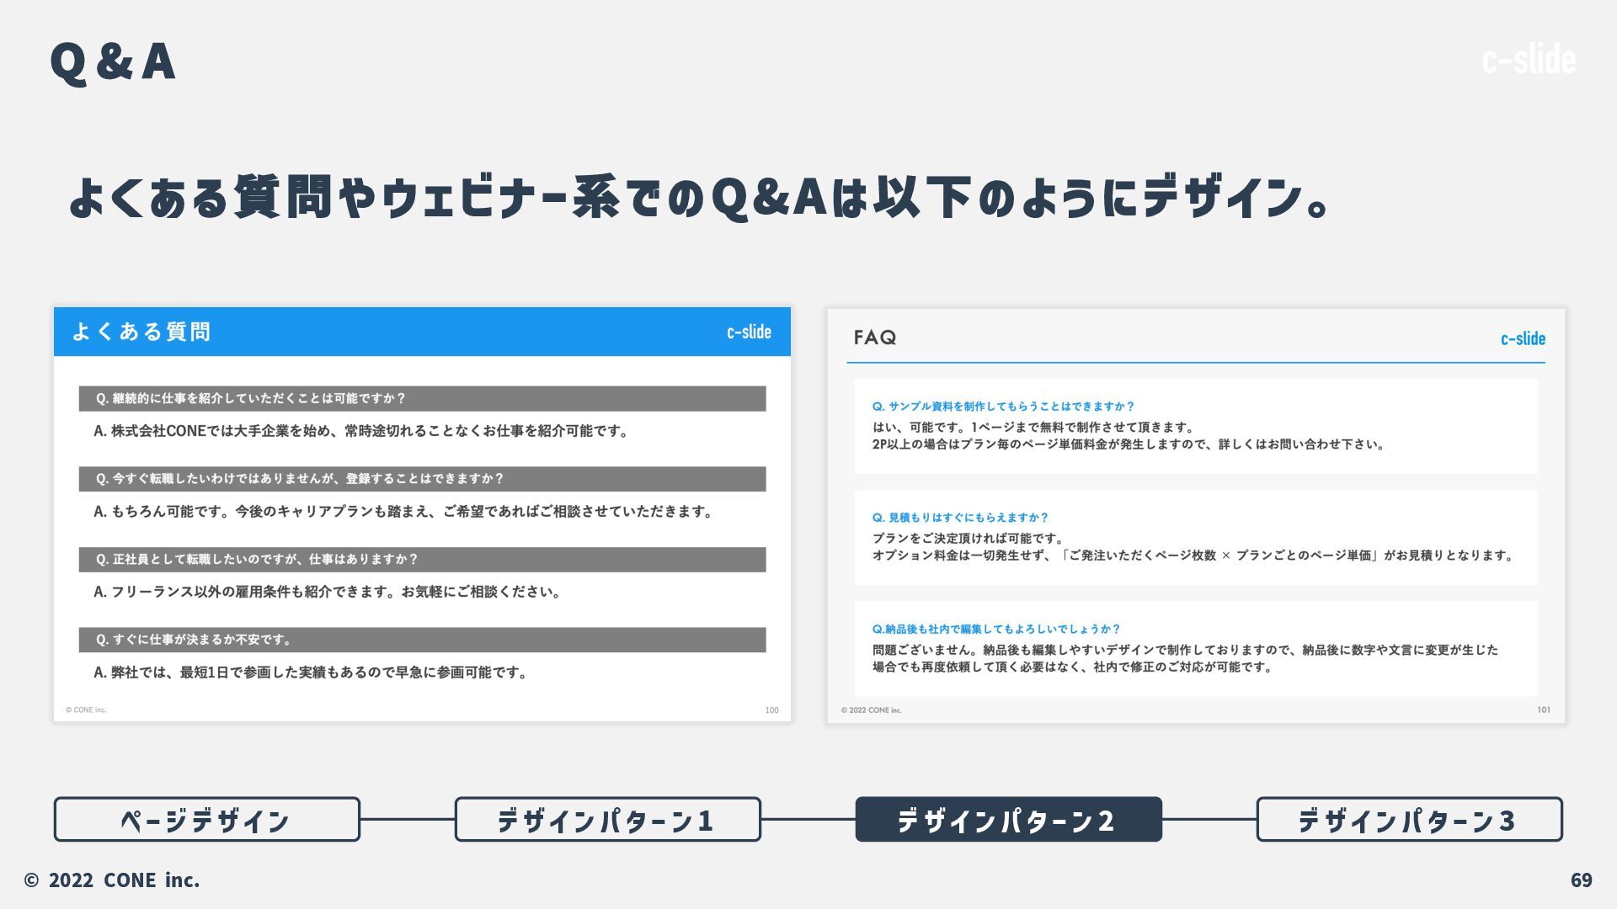Click the サンプル資料 question card
The width and height of the screenshot is (1617, 909).
[x=1195, y=426]
